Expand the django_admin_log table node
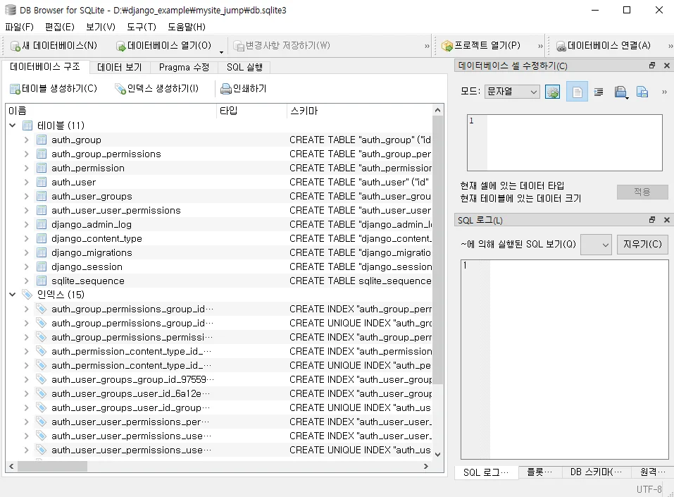The height and width of the screenshot is (497, 674). click(26, 224)
